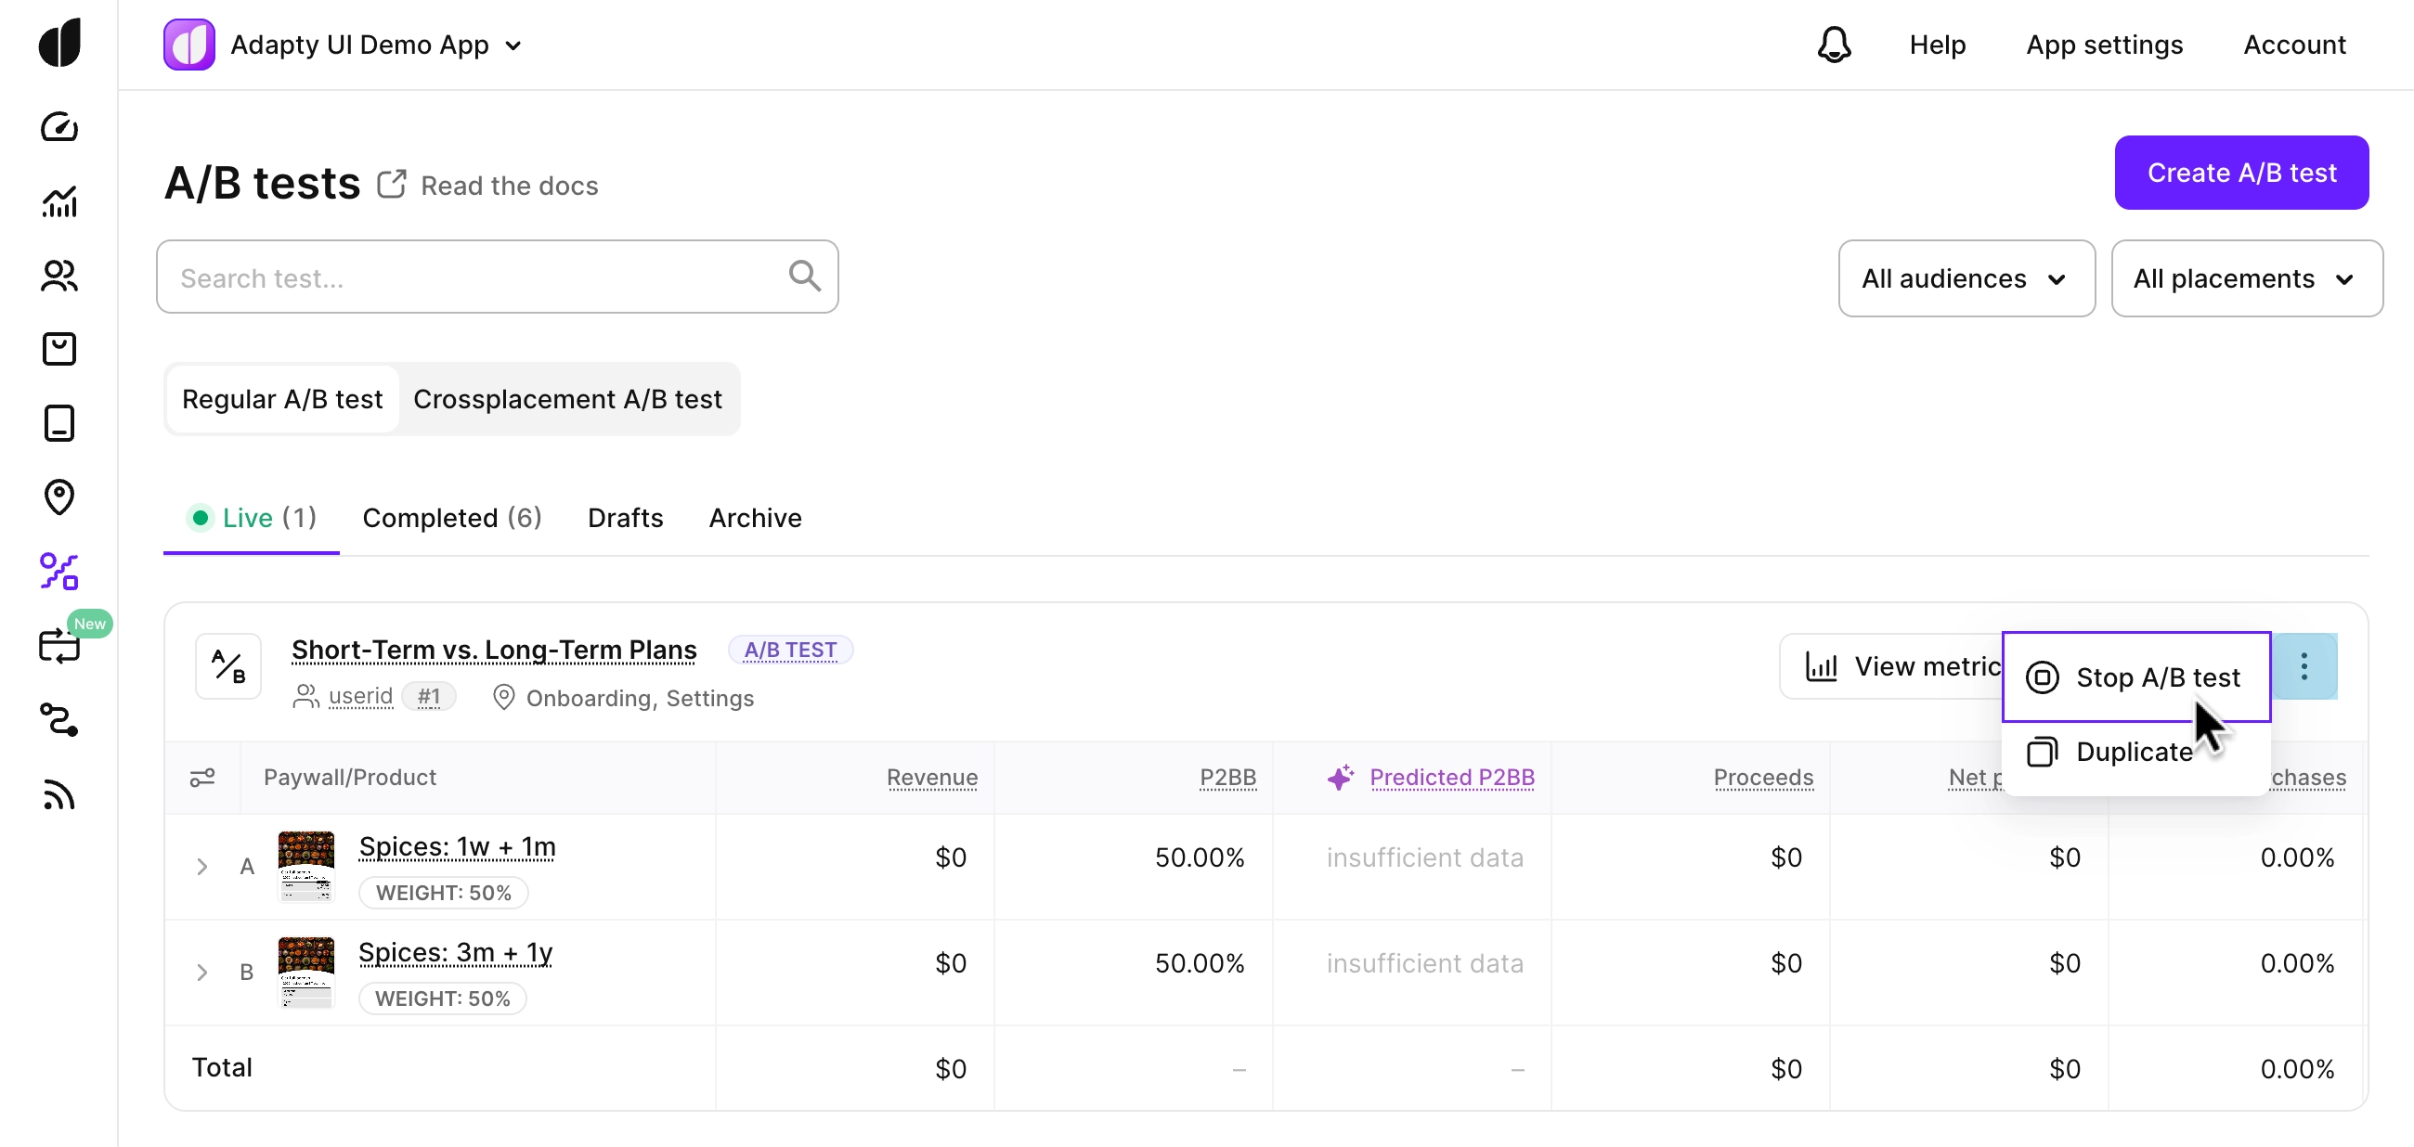Click the table column settings icon
Image resolution: width=2414 pixels, height=1147 pixels.
coord(202,777)
